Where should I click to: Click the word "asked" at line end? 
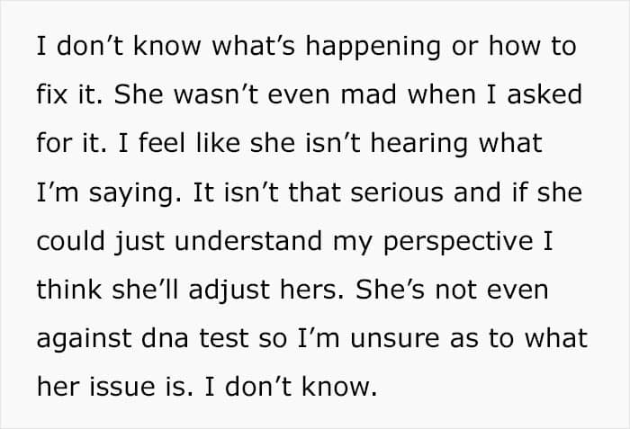543,94
